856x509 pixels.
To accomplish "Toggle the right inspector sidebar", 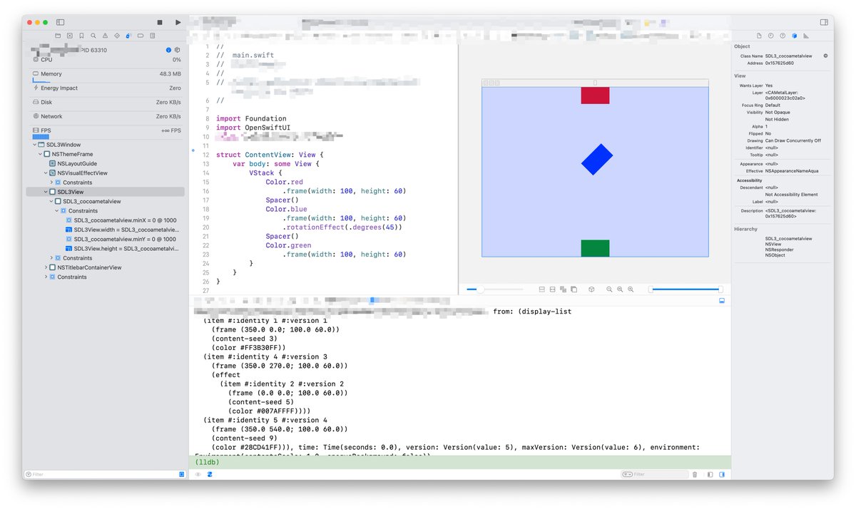I will (824, 23).
